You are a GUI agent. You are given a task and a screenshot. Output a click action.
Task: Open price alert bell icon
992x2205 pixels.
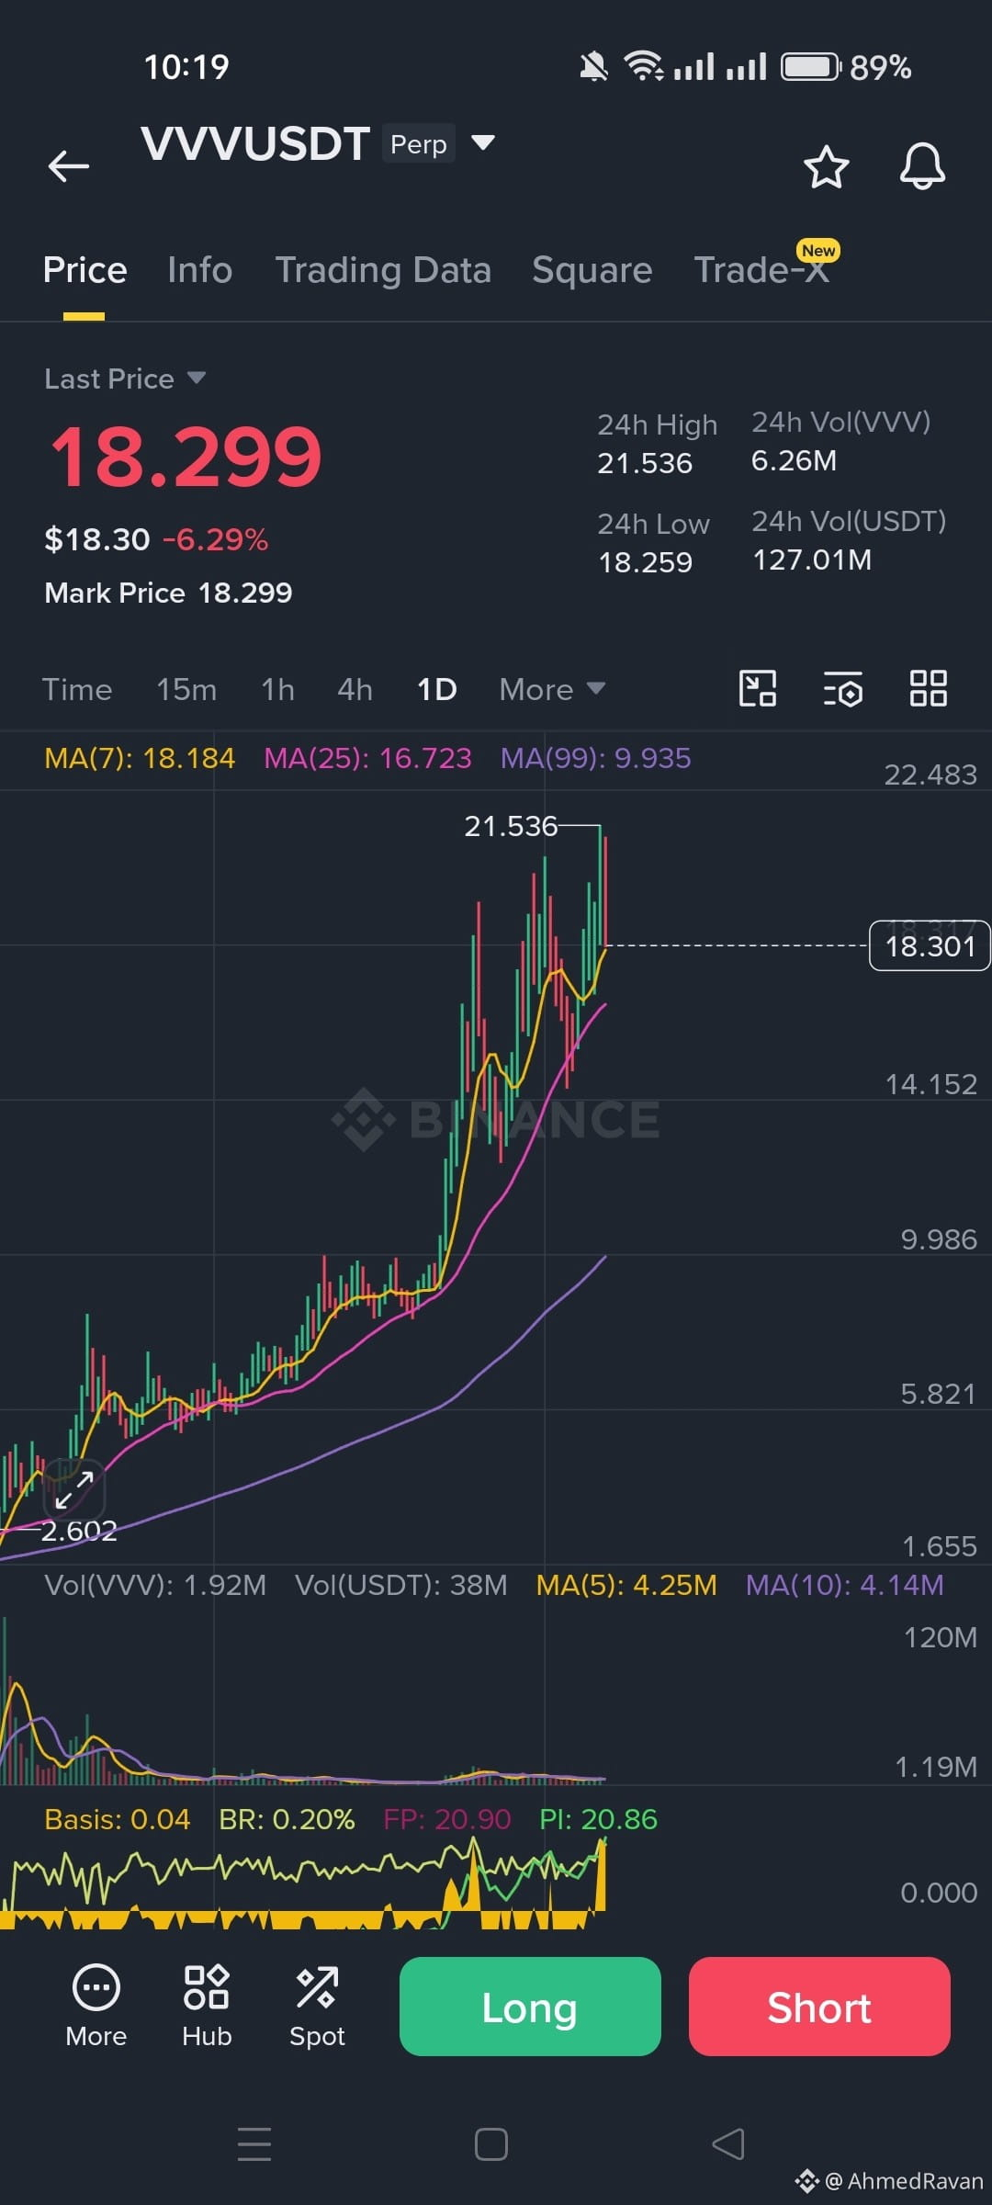click(922, 166)
